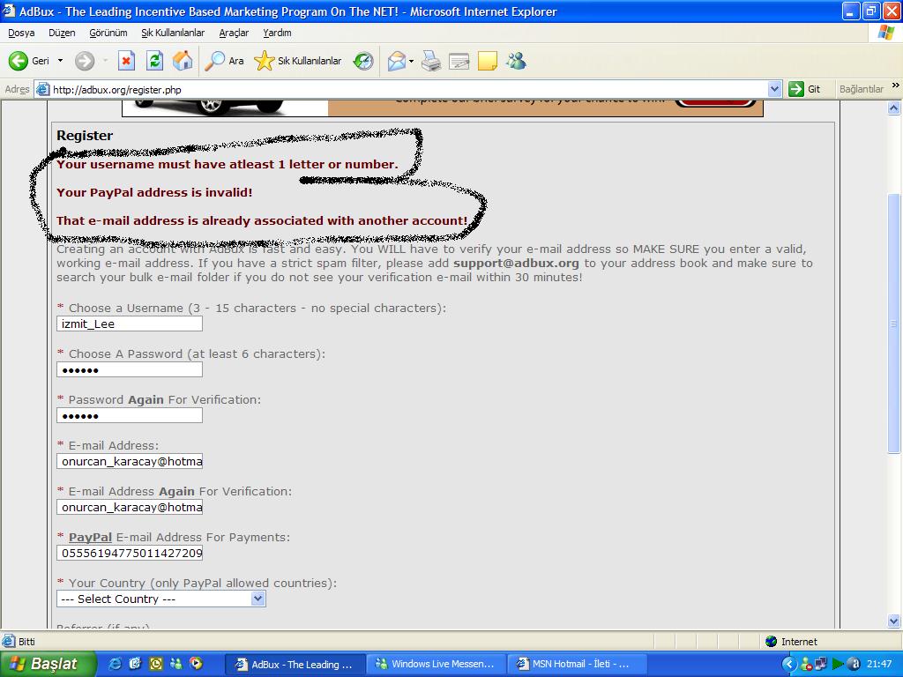Click the taskbar clock 21:47
Viewport: 903px width, 677px height.
point(879,665)
